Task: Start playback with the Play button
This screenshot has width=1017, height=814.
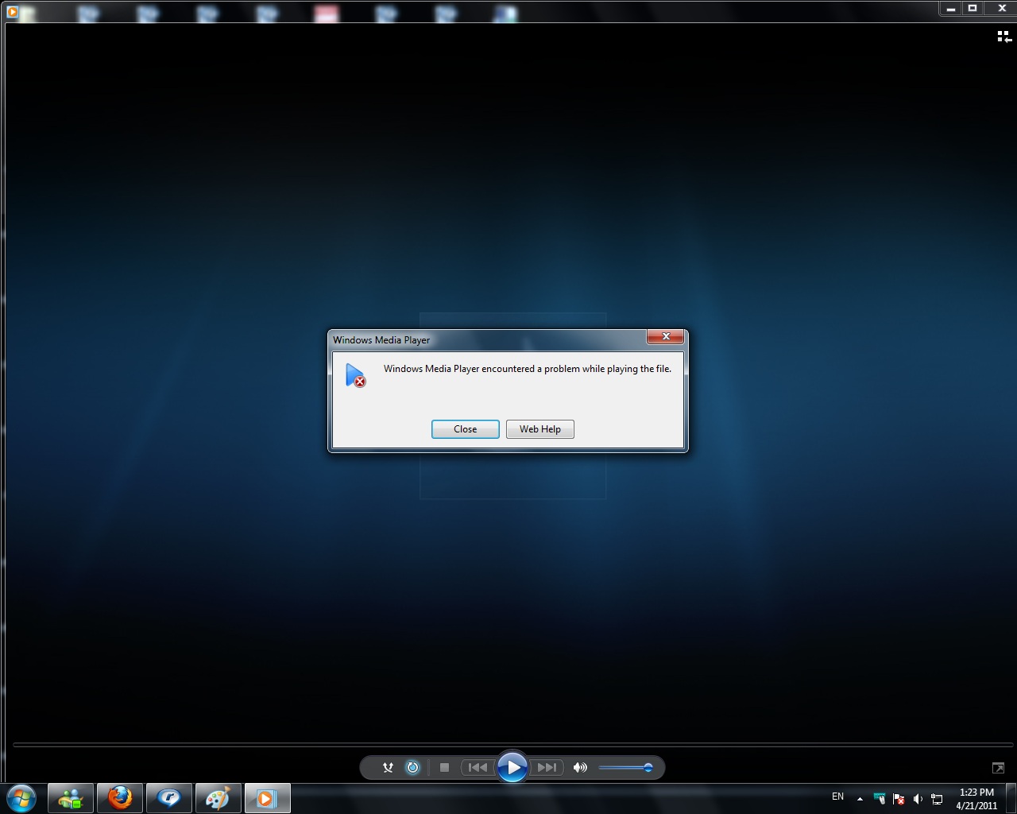Action: click(x=512, y=767)
